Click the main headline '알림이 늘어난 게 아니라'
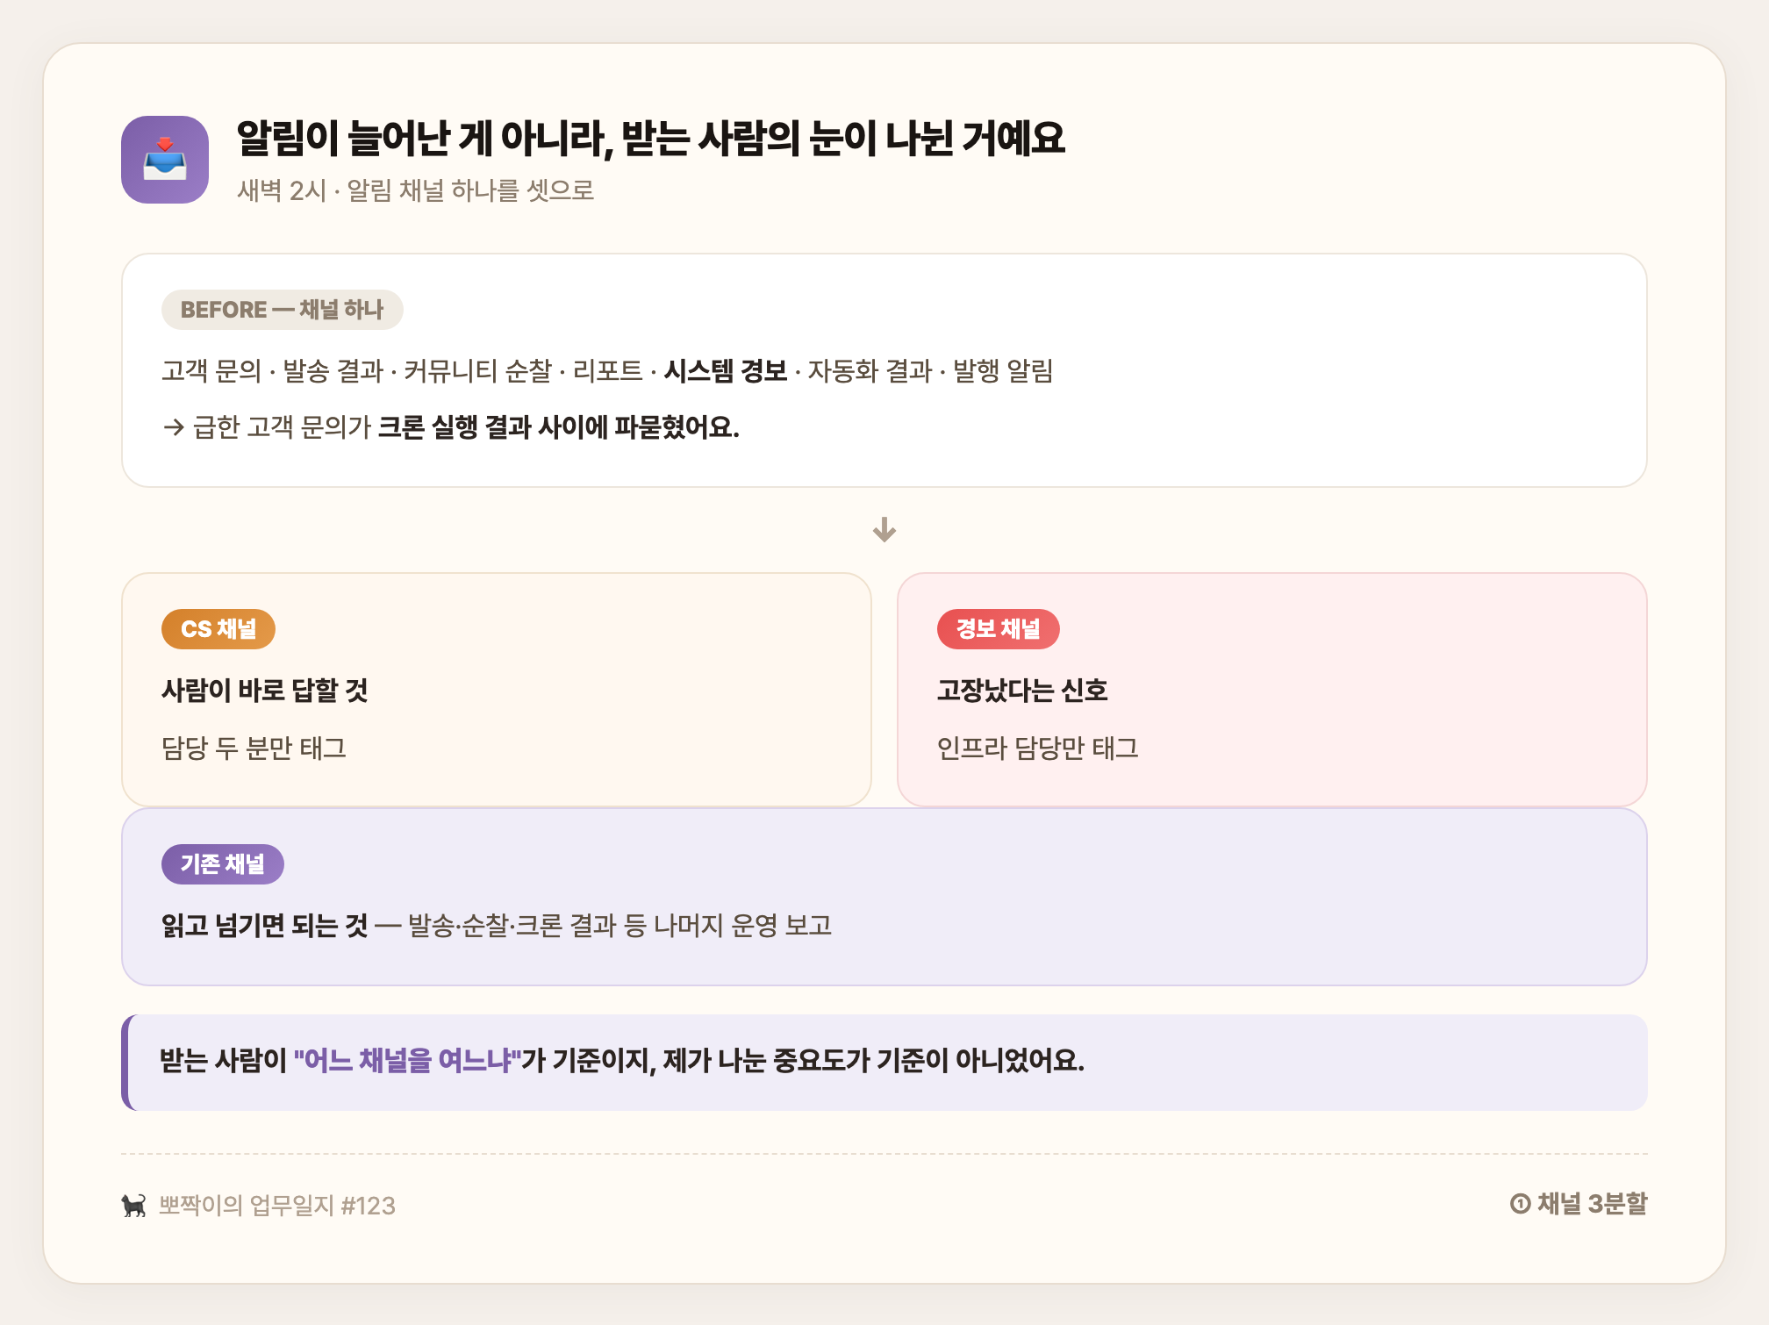 (x=425, y=139)
